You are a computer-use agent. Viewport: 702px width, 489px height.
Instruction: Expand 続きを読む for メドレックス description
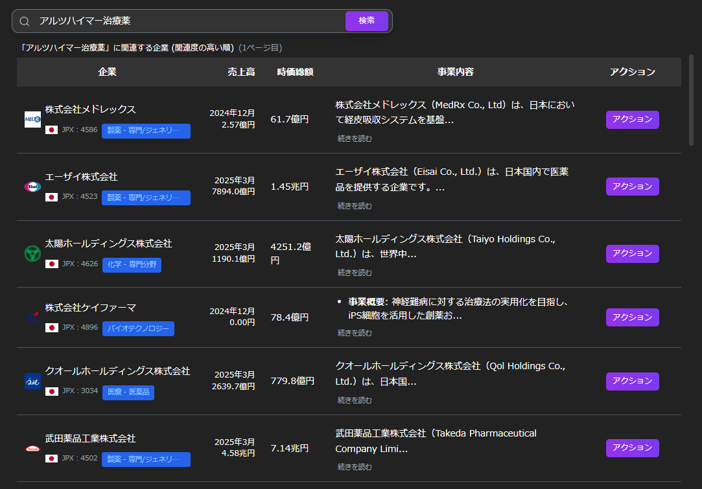(355, 139)
